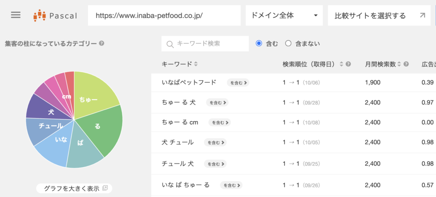Click keyword チュール 犬
Image resolution: width=436 pixels, height=197 pixels.
[x=178, y=164]
